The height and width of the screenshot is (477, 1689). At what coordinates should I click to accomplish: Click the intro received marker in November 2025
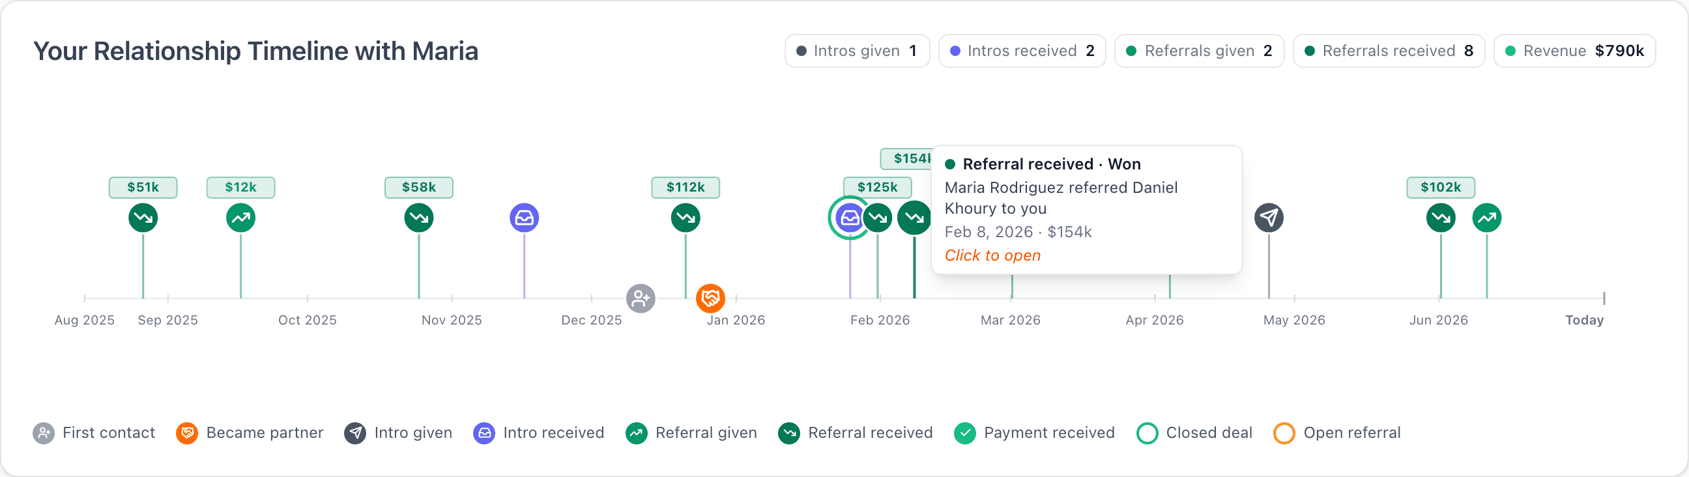click(x=525, y=218)
